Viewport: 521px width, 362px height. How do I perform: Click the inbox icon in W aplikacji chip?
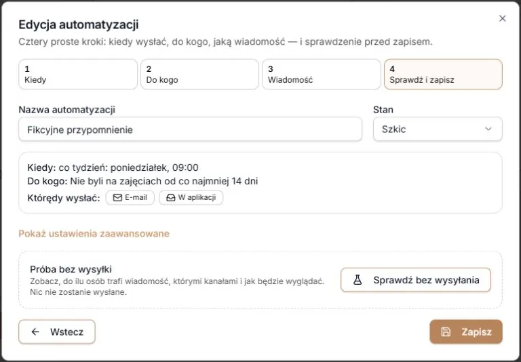click(170, 197)
